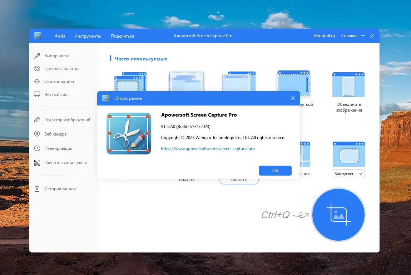Click the scissors app logo in About dialog

129,133
